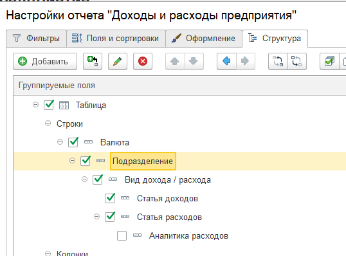Toggle the Вид дохода / расхода checkbox
The width and height of the screenshot is (346, 256).
[x=98, y=179]
